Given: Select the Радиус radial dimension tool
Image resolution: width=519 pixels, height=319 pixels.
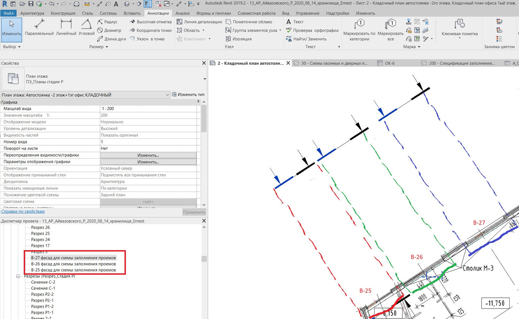Looking at the screenshot, I should click(x=107, y=22).
